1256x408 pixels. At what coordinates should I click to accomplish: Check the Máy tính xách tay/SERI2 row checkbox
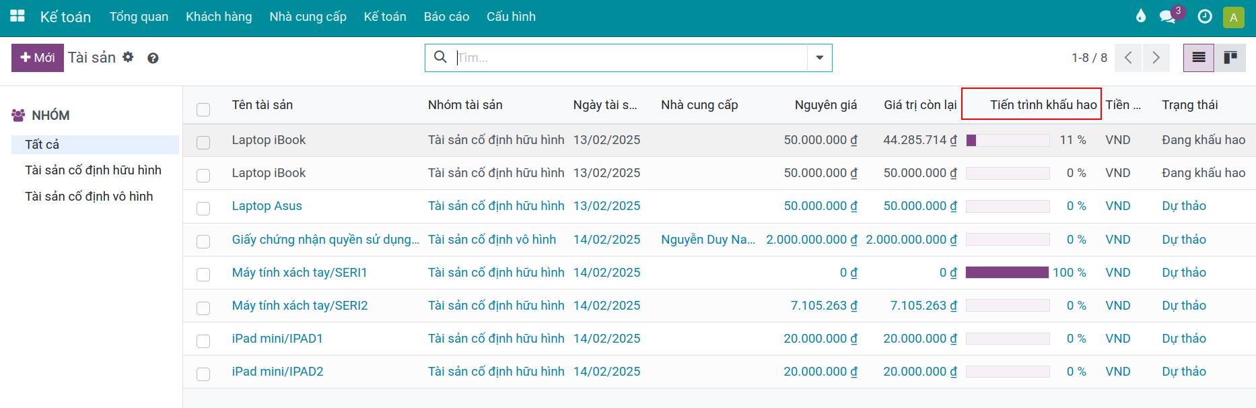203,308
